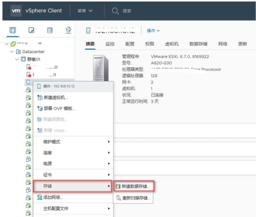The image size is (256, 217).
Task: Click the 正常运行时间 3 天 value
Action: coord(155,101)
